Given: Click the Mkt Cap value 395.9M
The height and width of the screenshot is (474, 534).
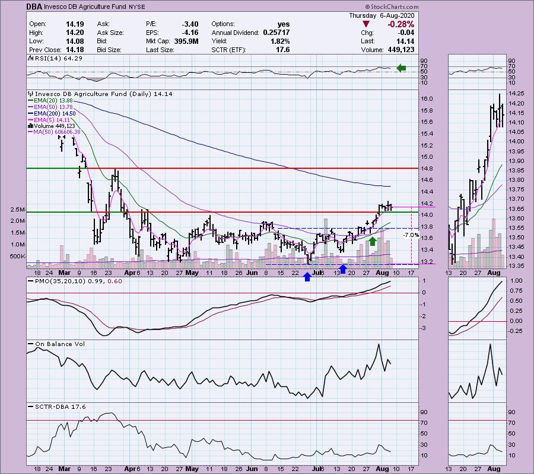Looking at the screenshot, I should pyautogui.click(x=186, y=41).
